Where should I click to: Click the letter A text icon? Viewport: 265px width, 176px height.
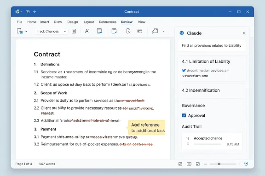click(87, 31)
